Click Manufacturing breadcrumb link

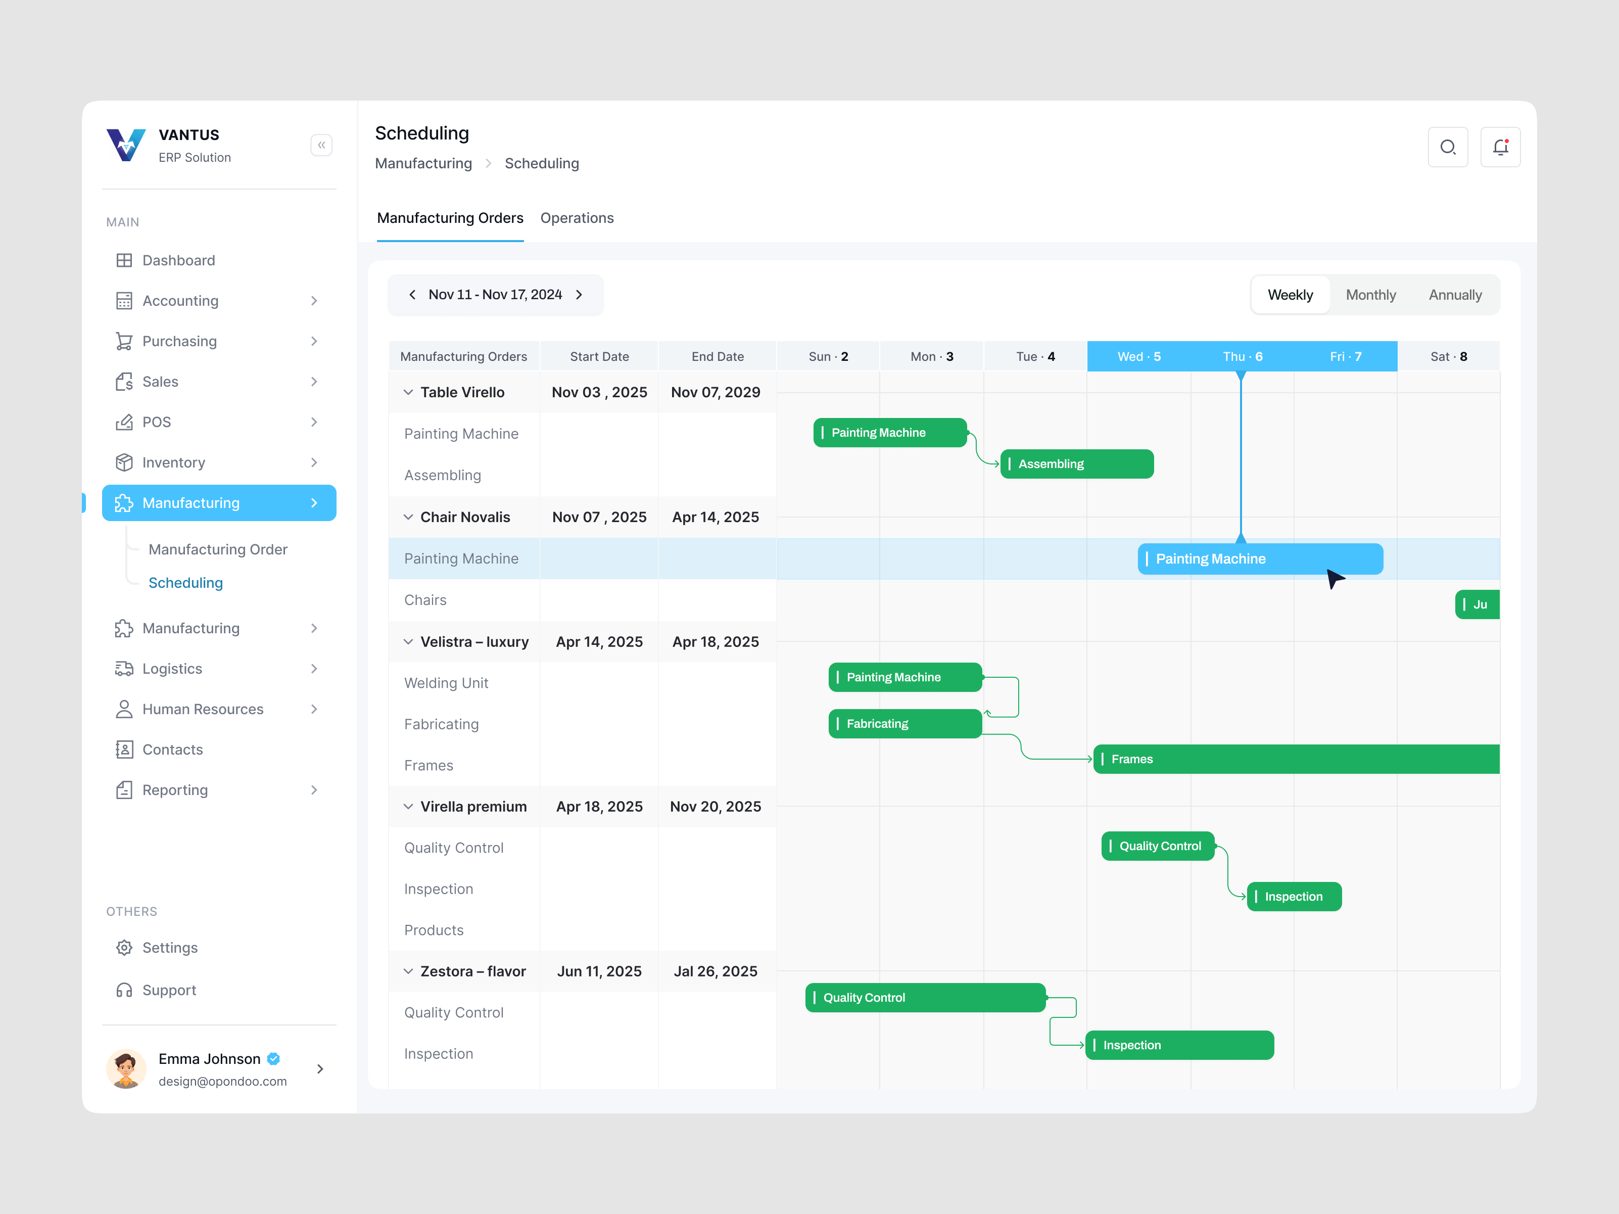(423, 163)
